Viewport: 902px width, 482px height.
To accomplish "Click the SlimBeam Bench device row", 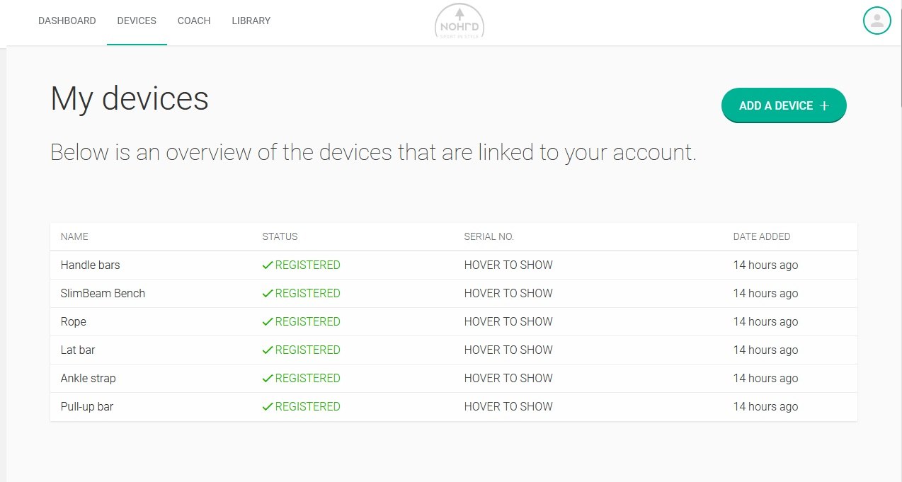I will [103, 294].
